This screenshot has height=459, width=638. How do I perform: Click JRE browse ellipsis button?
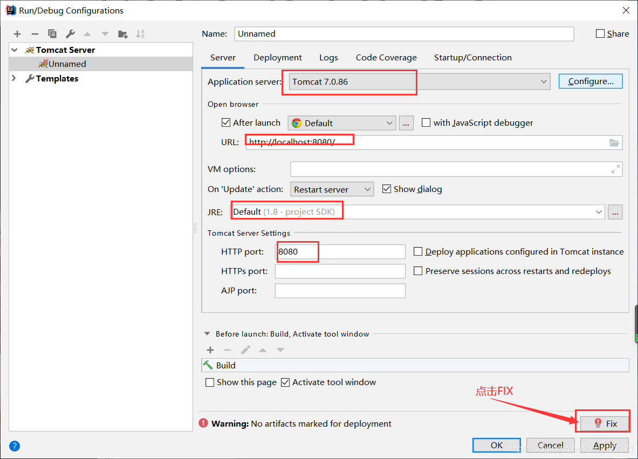[615, 212]
